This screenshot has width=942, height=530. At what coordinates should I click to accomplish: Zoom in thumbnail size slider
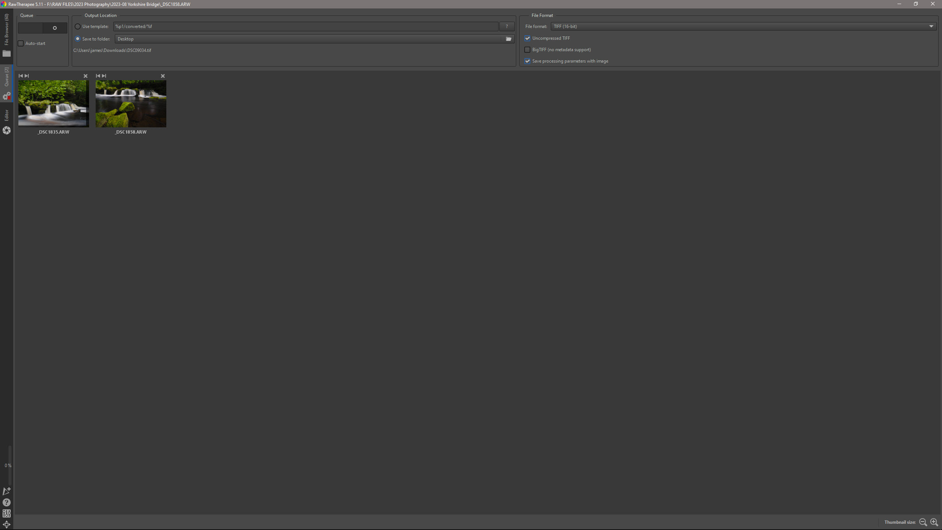pyautogui.click(x=935, y=522)
